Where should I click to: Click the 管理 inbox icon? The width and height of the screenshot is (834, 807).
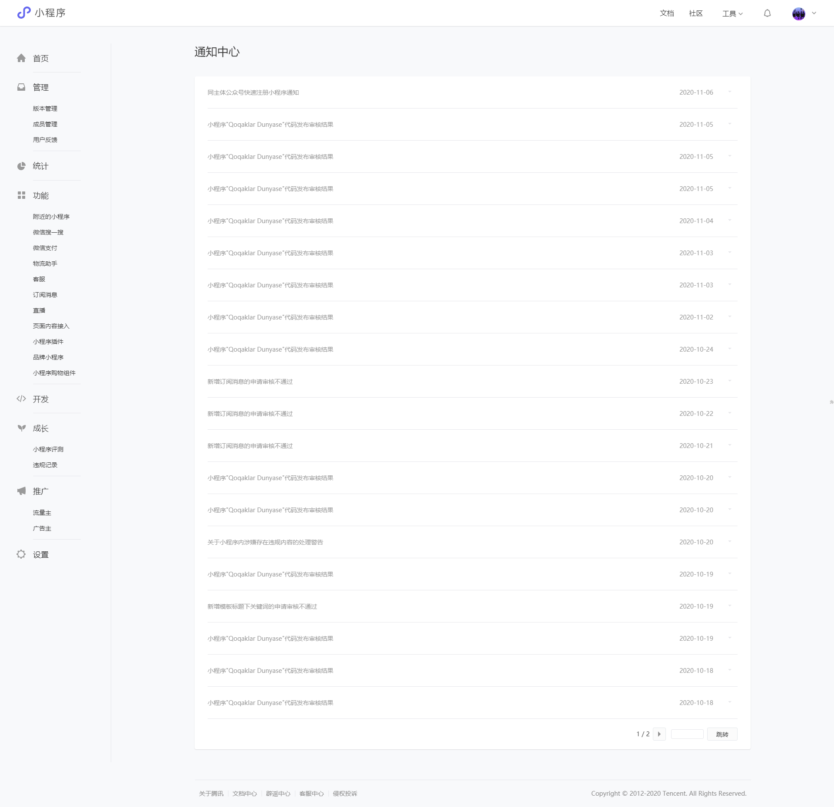click(x=21, y=87)
